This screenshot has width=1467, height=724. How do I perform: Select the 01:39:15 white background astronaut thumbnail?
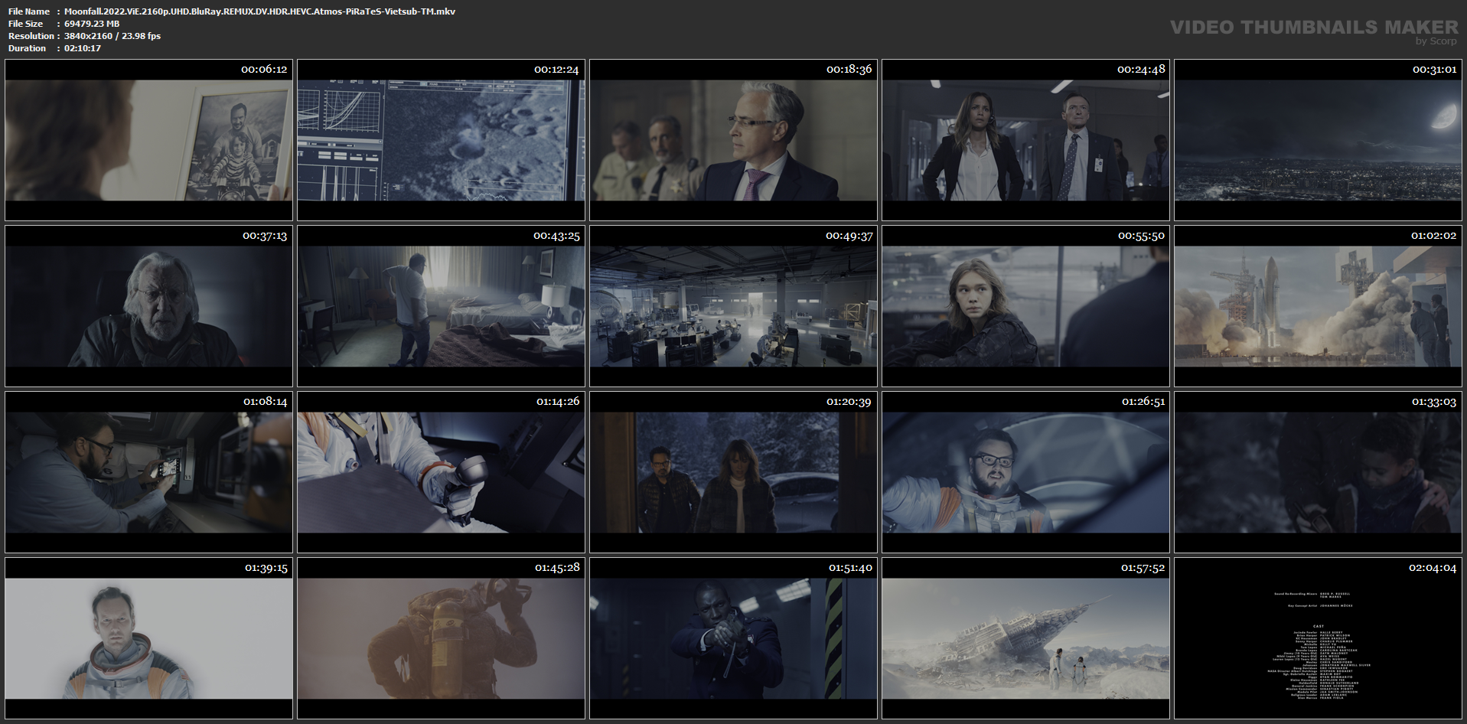tap(148, 638)
